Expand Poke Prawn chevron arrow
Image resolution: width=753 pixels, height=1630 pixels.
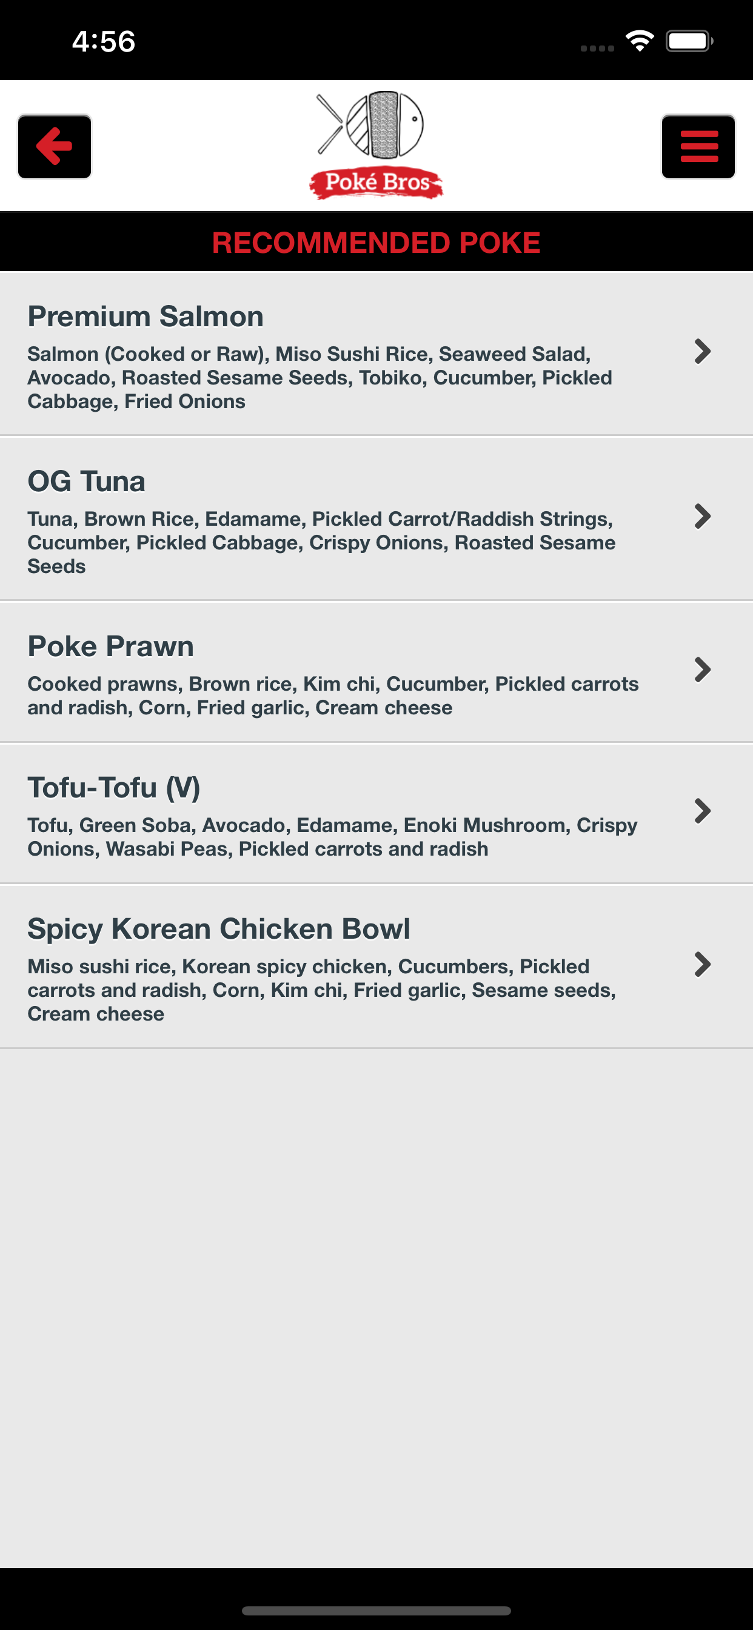[x=703, y=669]
